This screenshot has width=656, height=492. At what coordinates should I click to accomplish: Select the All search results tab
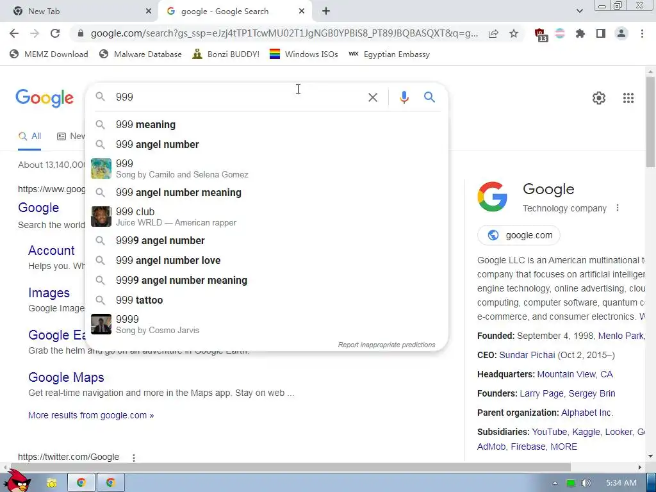tap(29, 136)
